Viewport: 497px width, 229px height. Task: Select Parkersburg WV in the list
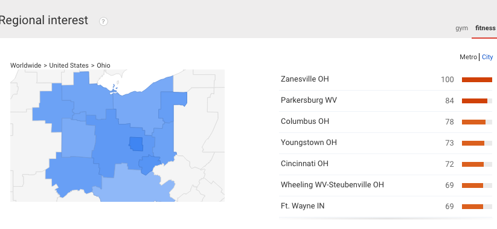(385, 100)
